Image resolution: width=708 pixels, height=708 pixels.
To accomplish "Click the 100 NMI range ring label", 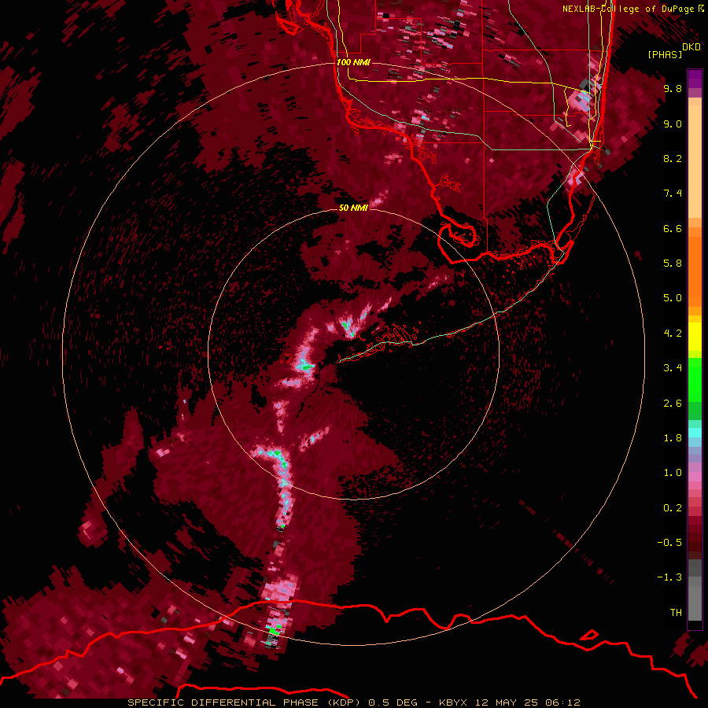I will pyautogui.click(x=353, y=62).
